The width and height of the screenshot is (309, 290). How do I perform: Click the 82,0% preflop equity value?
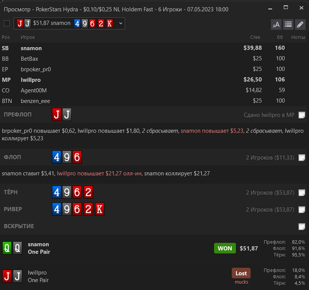pyautogui.click(x=298, y=242)
